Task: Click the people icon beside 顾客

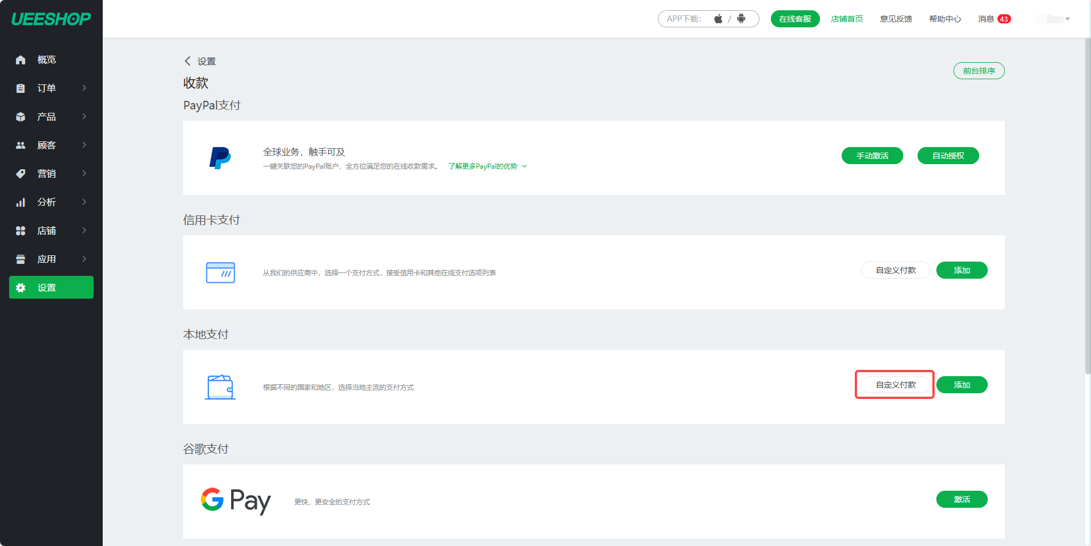Action: click(x=21, y=145)
